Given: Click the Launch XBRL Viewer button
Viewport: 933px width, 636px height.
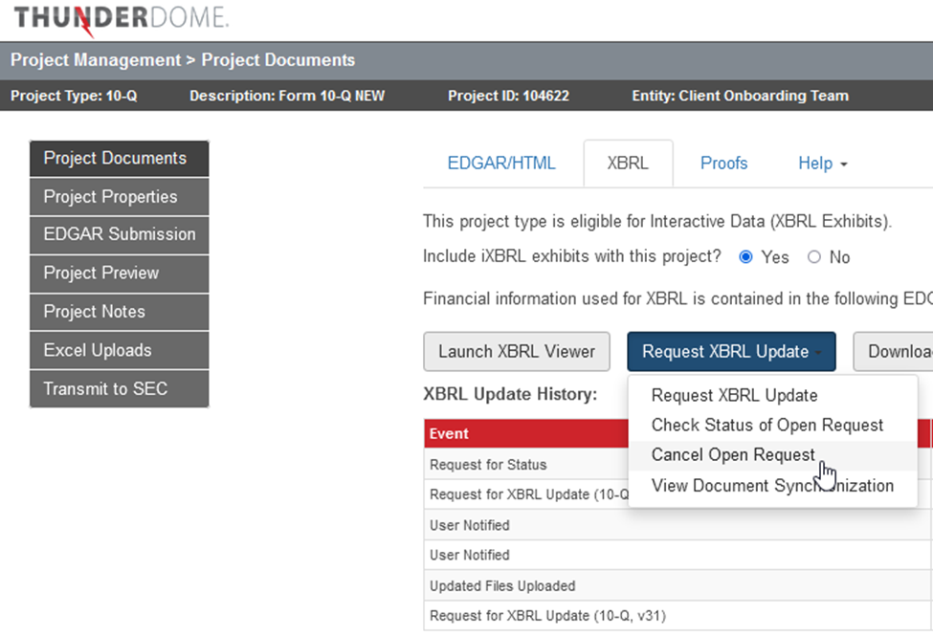Looking at the screenshot, I should [x=517, y=352].
